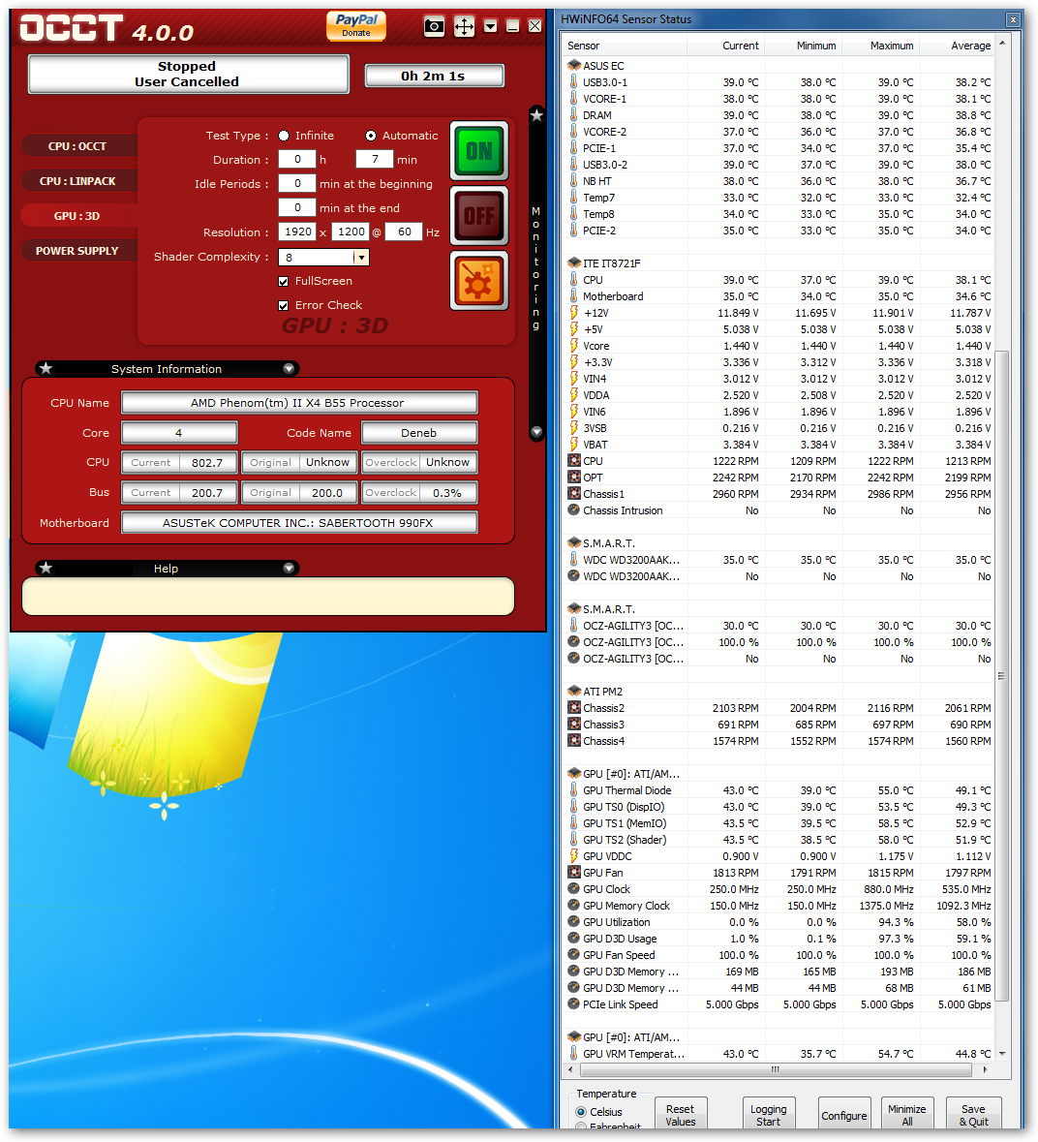
Task: Click the Chassis Intrusion status icon
Action: (573, 509)
